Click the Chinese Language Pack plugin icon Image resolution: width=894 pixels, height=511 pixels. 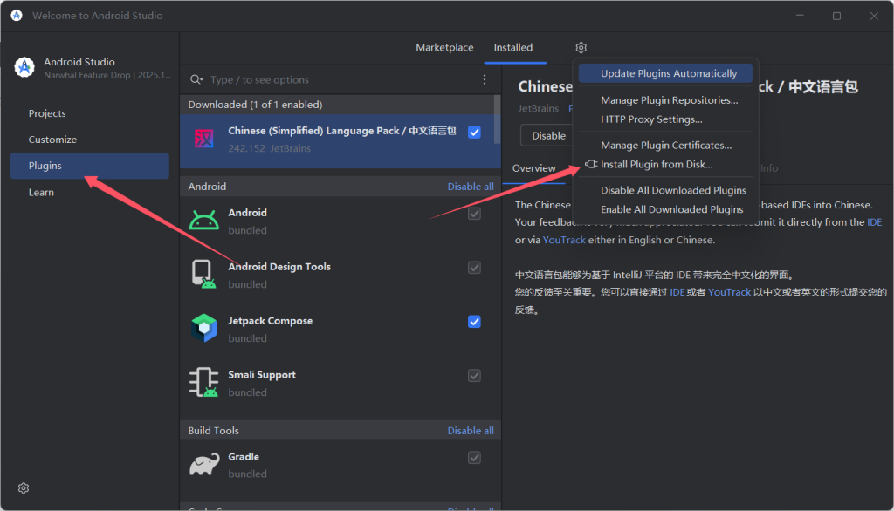coord(204,139)
